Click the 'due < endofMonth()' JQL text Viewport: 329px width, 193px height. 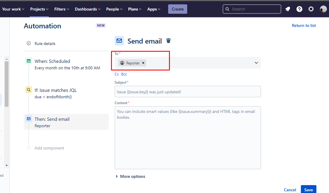click(x=53, y=97)
